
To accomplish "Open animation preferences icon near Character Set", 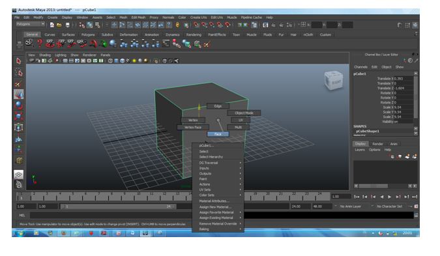I will [416, 206].
